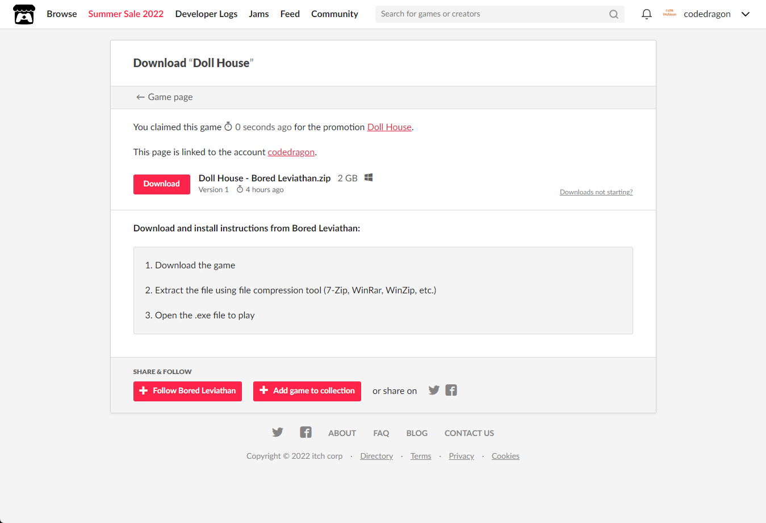
Task: Open the codedragon account link
Action: click(291, 152)
